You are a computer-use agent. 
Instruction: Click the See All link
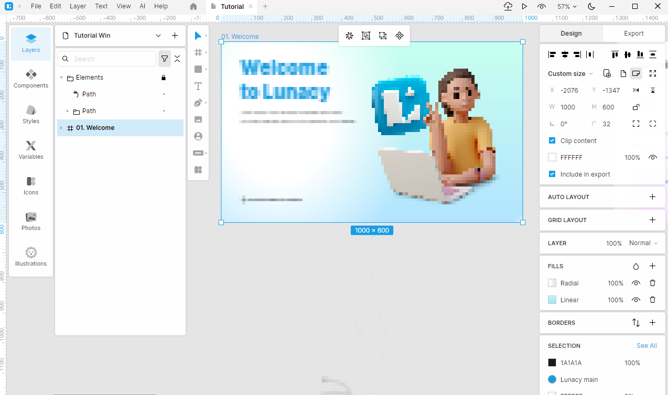[x=646, y=346]
